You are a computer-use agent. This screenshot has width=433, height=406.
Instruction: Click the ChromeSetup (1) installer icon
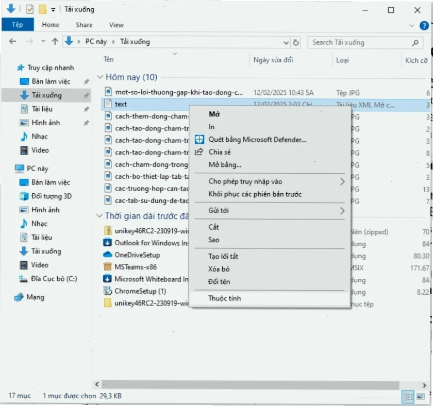pos(107,291)
